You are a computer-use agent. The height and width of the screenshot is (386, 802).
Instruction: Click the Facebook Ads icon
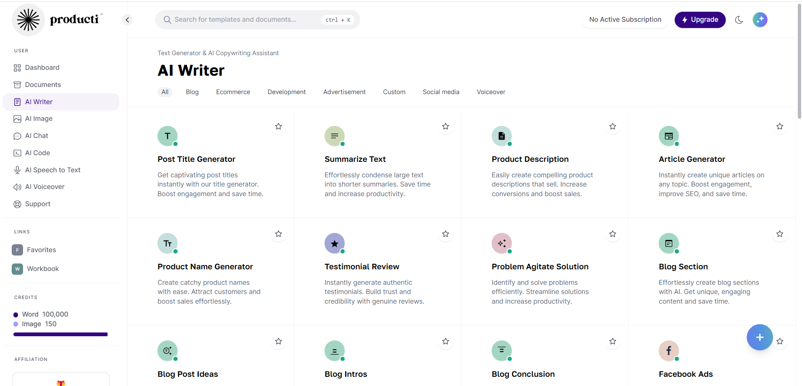click(668, 351)
